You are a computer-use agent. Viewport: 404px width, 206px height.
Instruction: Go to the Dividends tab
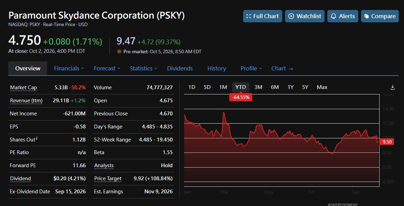[180, 68]
